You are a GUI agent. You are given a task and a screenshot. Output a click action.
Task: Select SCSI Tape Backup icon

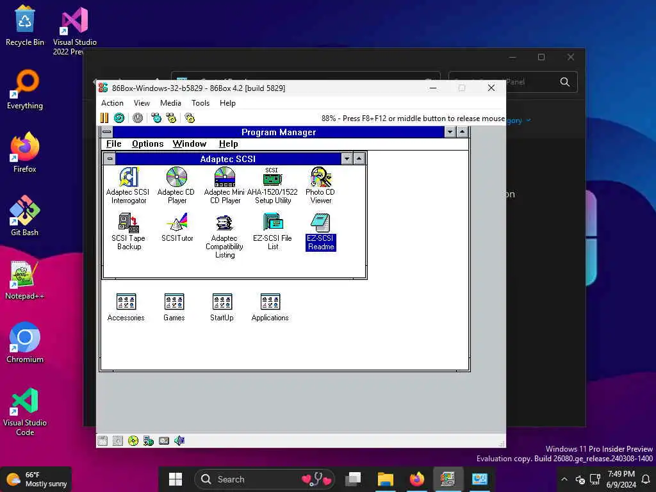pyautogui.click(x=128, y=231)
